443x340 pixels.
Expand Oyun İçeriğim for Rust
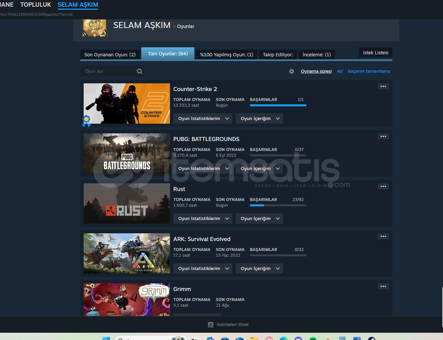coord(259,219)
